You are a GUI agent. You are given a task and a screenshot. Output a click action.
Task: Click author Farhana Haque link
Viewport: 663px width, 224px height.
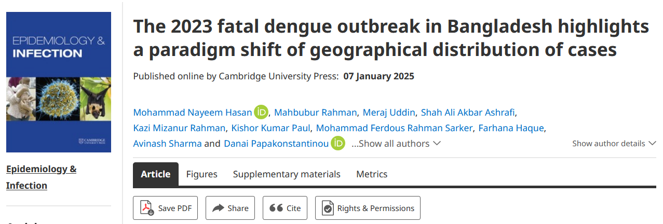tap(511, 128)
